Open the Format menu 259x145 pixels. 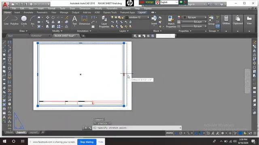point(51,8)
